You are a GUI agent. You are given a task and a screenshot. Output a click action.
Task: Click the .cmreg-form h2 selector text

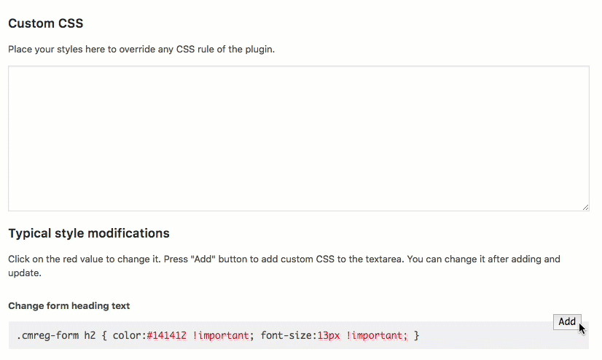tap(56, 336)
